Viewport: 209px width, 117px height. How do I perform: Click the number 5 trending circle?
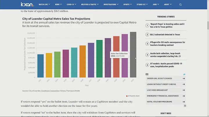(x=147, y=65)
